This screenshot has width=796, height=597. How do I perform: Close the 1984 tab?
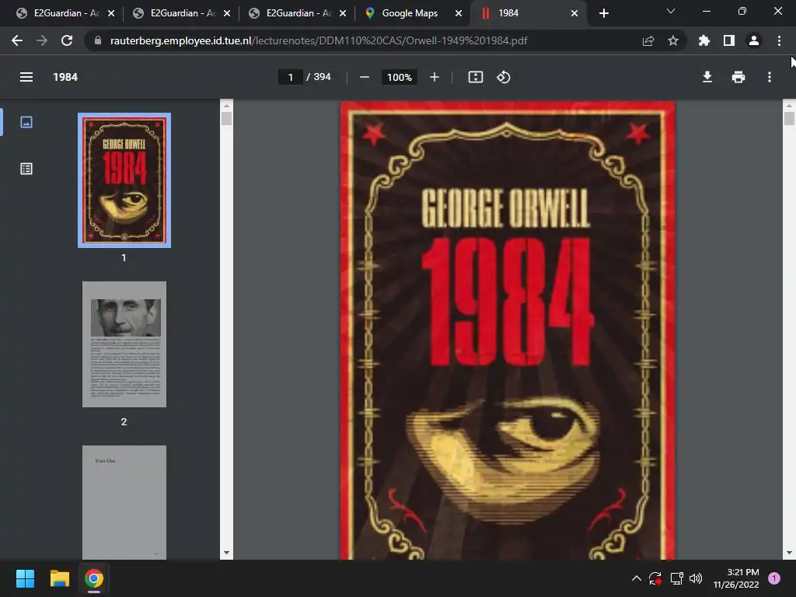(574, 13)
